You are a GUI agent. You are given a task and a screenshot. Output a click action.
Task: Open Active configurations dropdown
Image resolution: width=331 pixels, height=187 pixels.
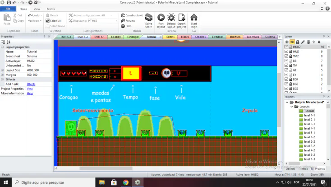point(111,15)
